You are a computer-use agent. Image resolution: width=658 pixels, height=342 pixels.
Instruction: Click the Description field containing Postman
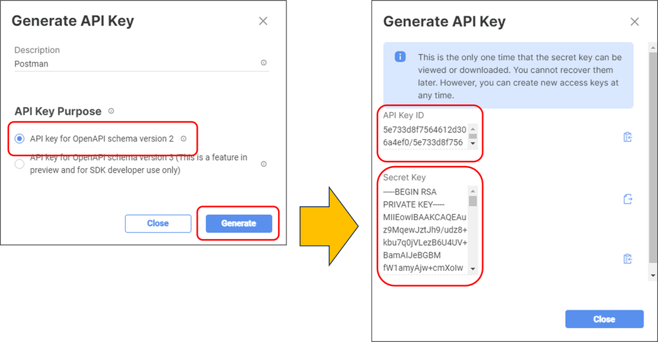(142, 64)
